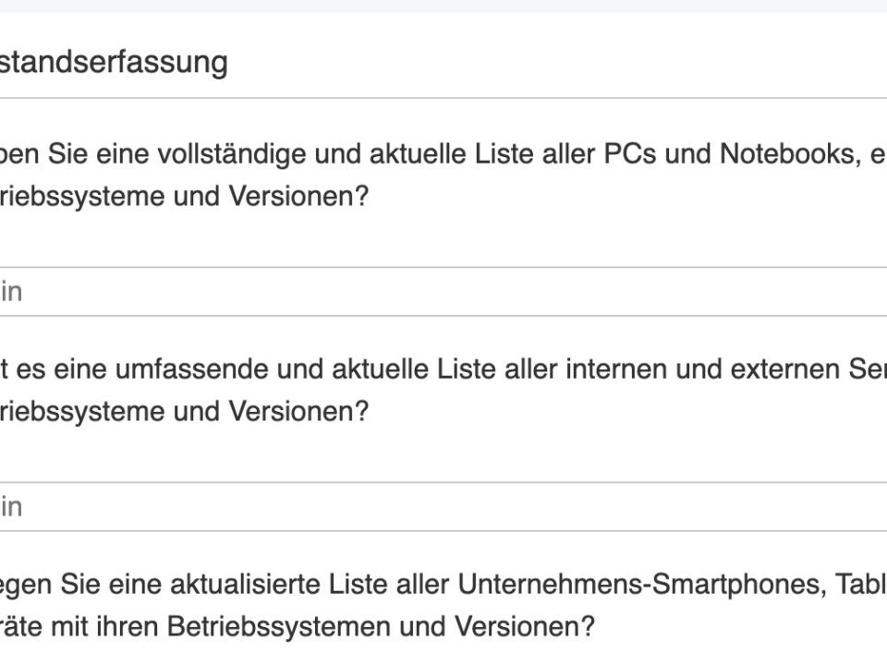The image size is (887, 665).
Task: Click the 'in' value text in the second answer field
Action: pyautogui.click(x=11, y=507)
